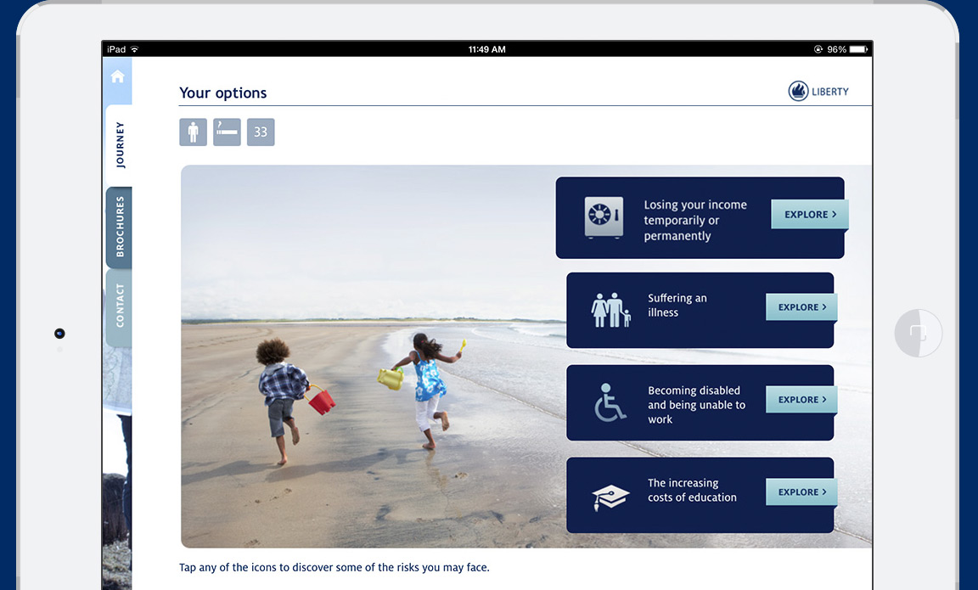Switch to the Brochures tab

coord(119,227)
